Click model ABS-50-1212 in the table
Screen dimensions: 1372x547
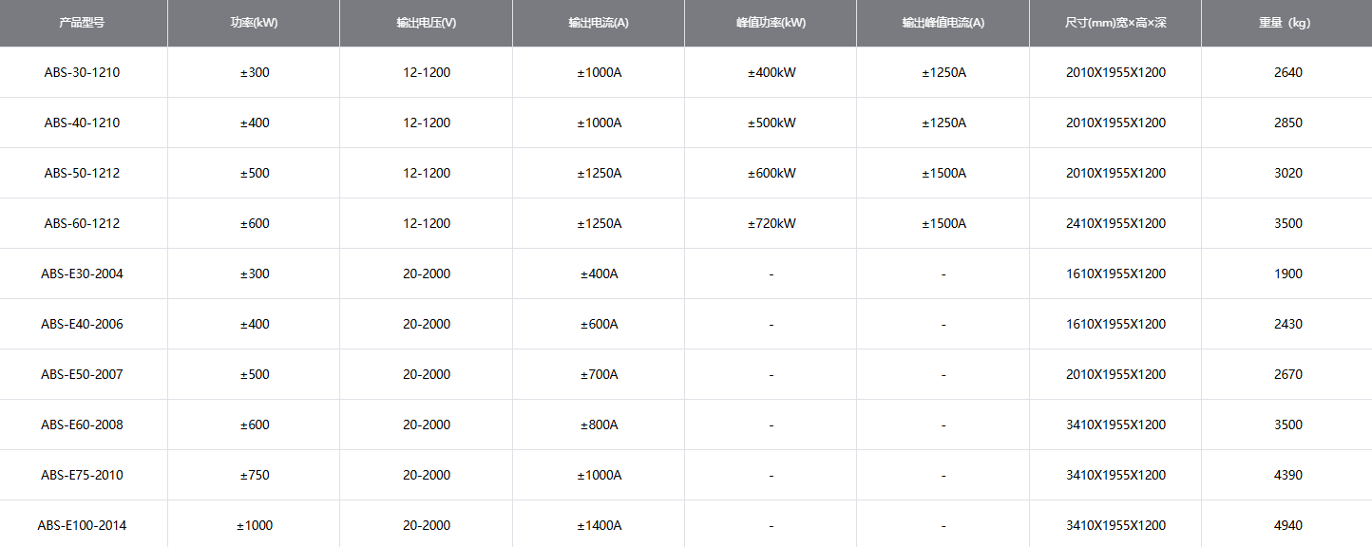coord(82,173)
